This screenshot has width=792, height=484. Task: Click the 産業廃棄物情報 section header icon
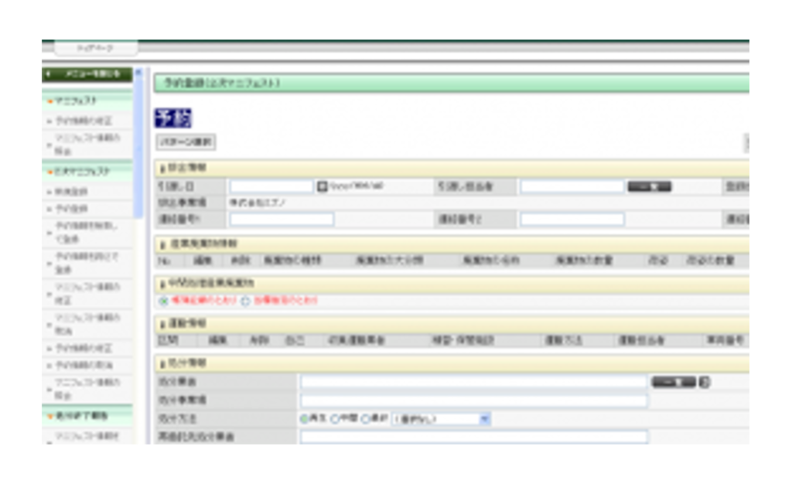click(x=162, y=244)
